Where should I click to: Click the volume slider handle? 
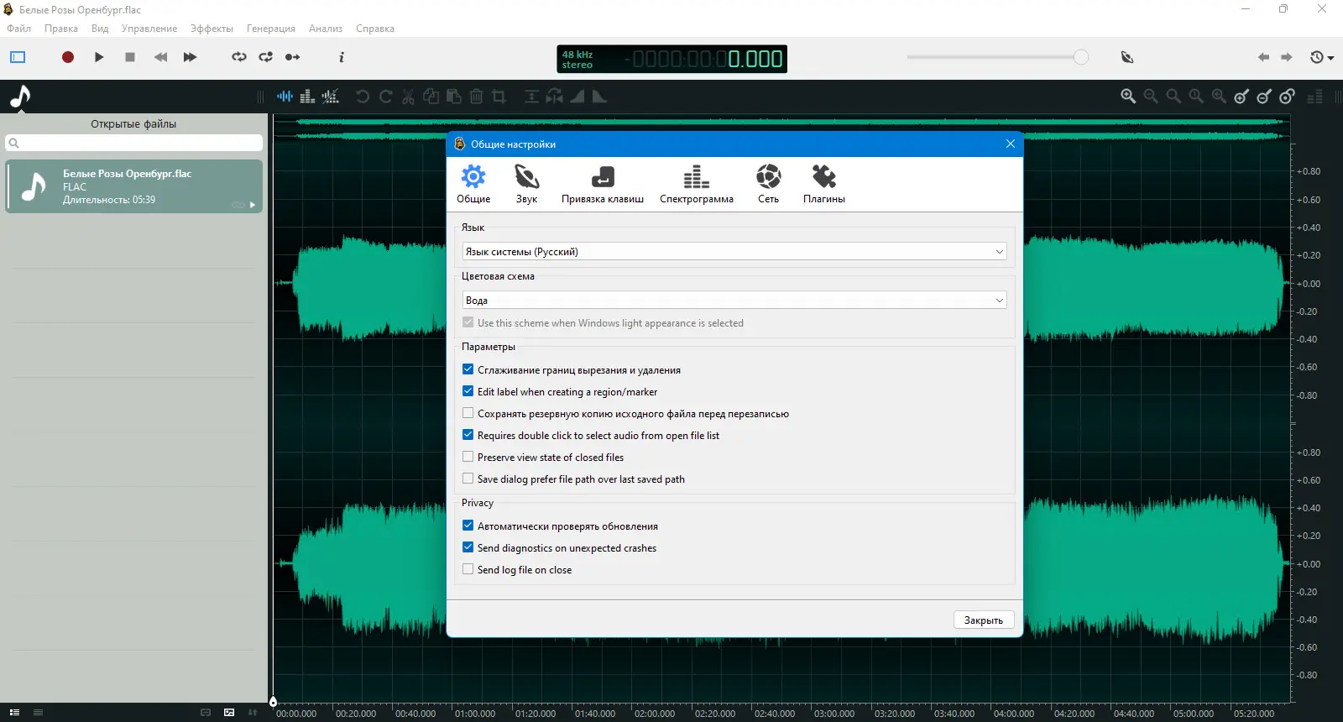1081,57
